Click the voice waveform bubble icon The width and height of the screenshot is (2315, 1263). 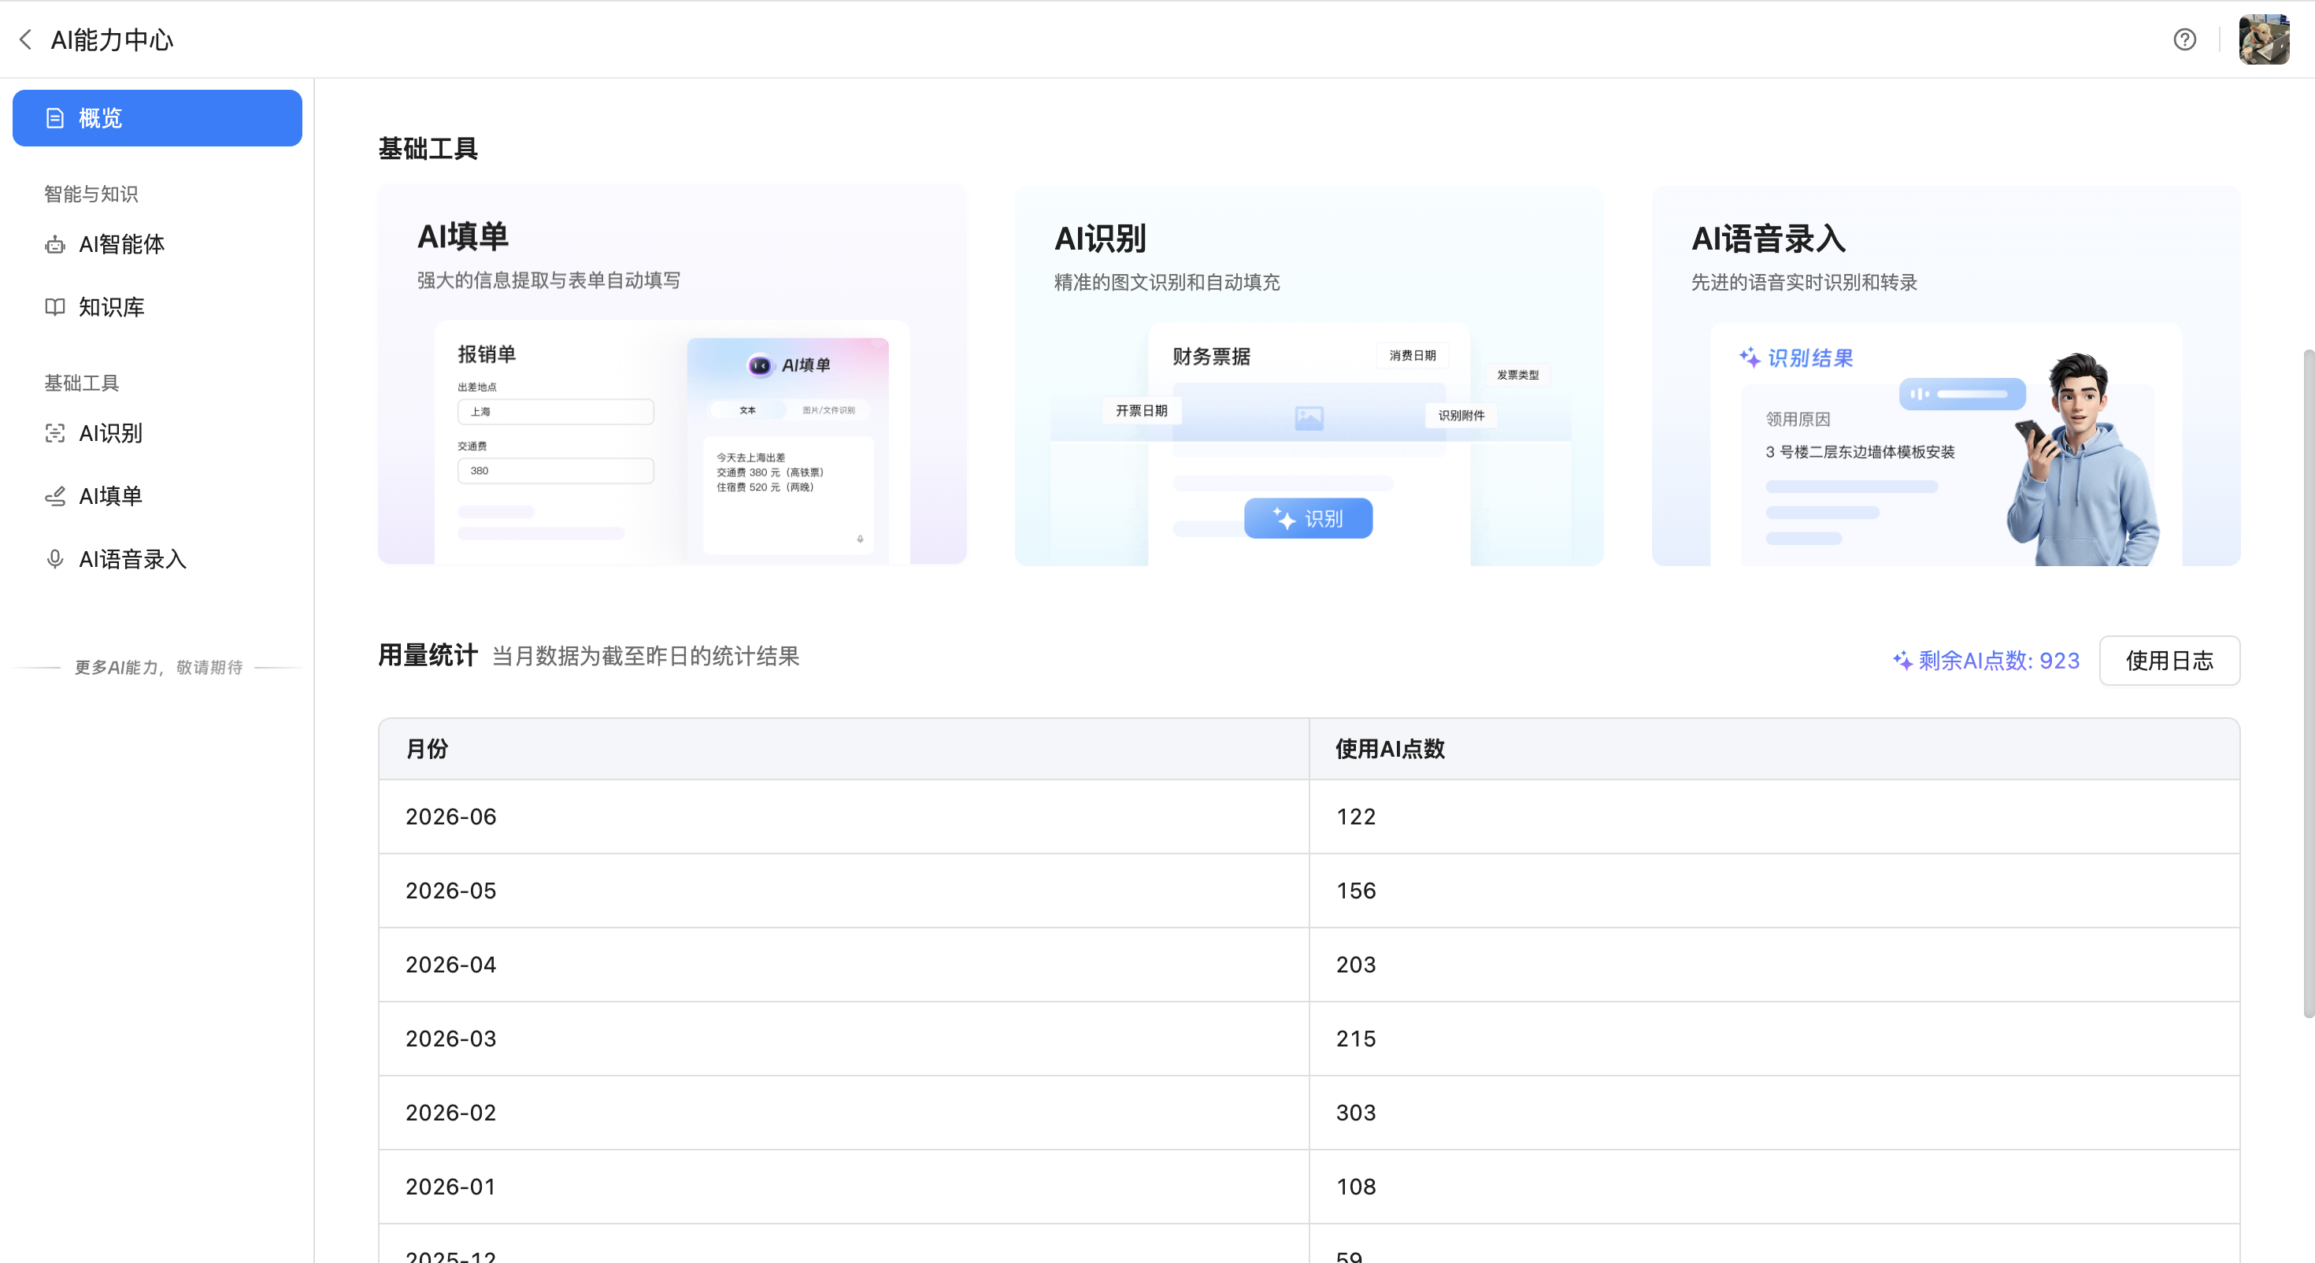tap(1961, 394)
